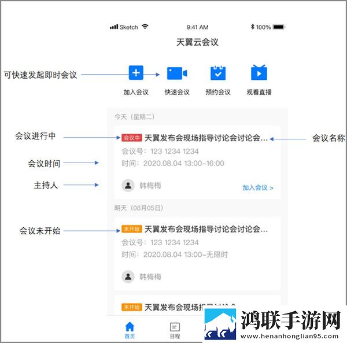Click the 天翼云会议 page title
Viewport: 347px width, 343px height.
tap(197, 42)
